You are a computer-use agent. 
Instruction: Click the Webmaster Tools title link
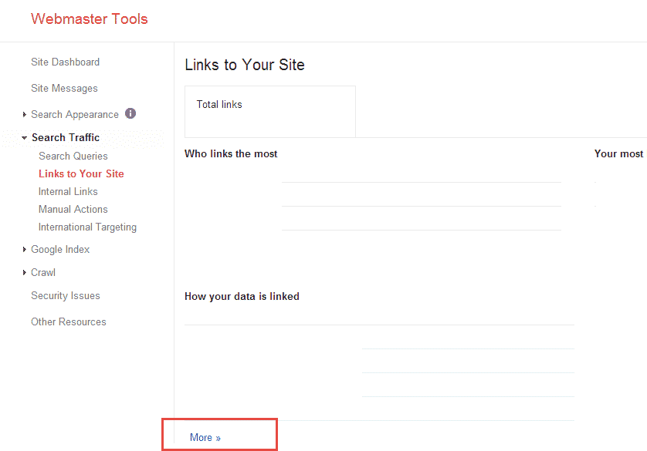(89, 19)
